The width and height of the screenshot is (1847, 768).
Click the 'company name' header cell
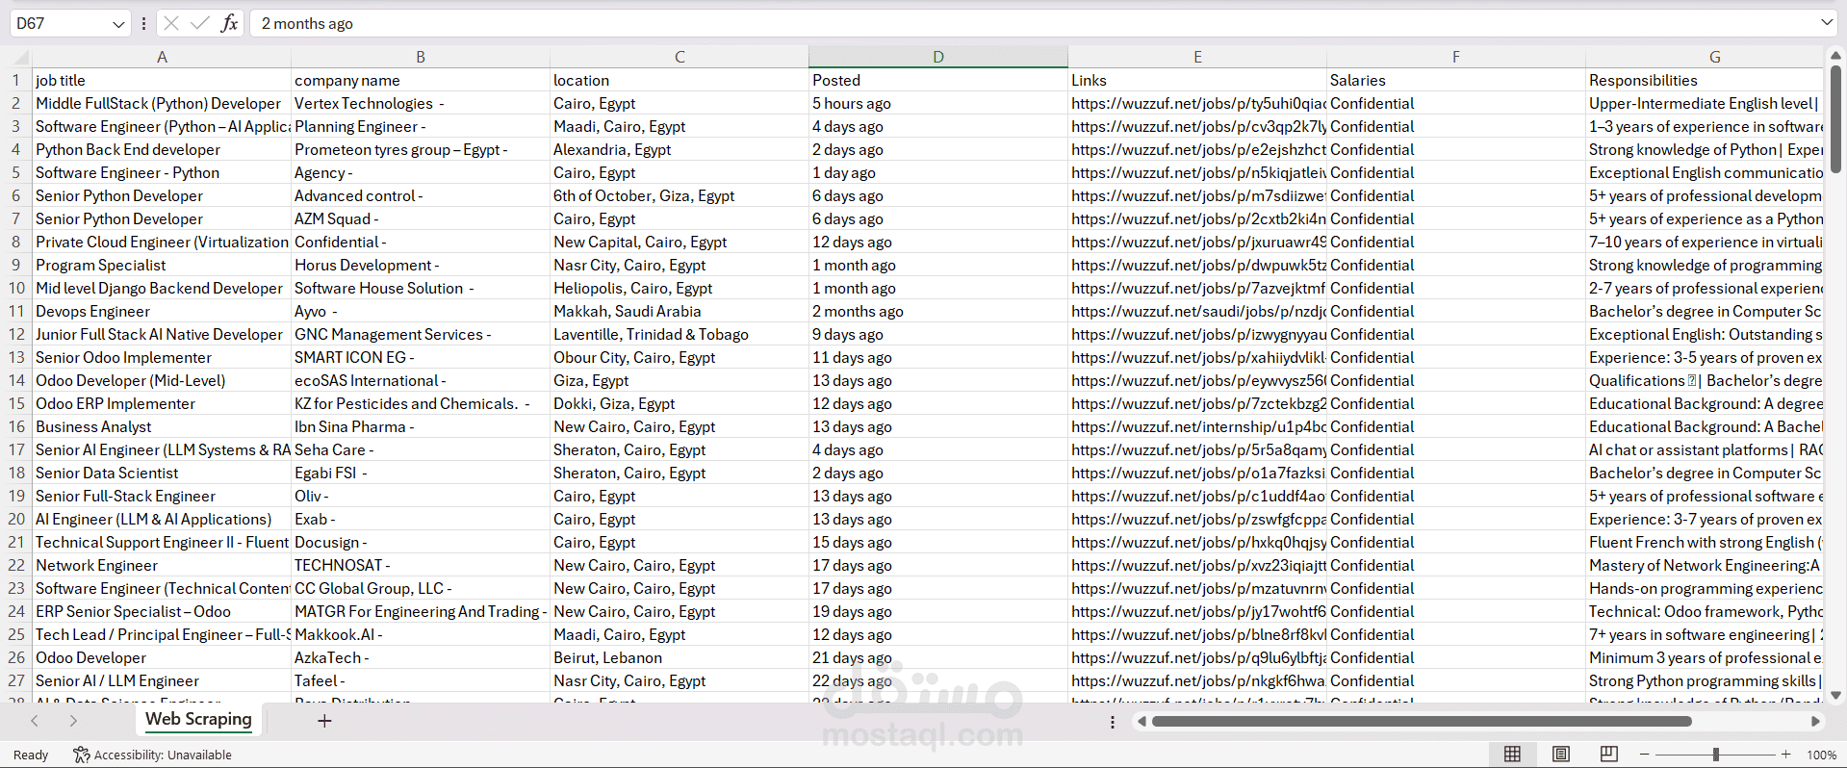[x=421, y=80]
